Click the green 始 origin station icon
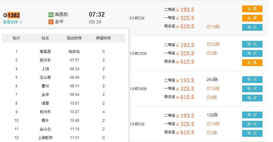 point(51,15)
